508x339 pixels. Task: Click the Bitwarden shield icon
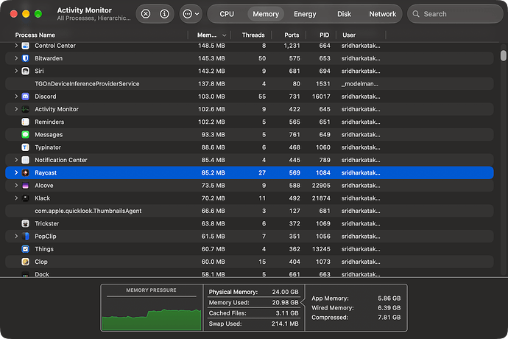click(25, 58)
